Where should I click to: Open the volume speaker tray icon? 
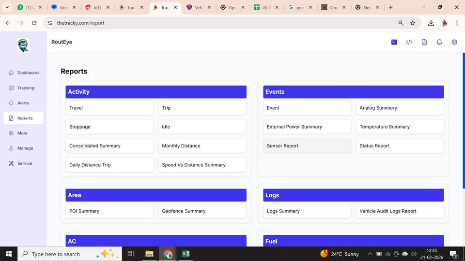pos(414,254)
